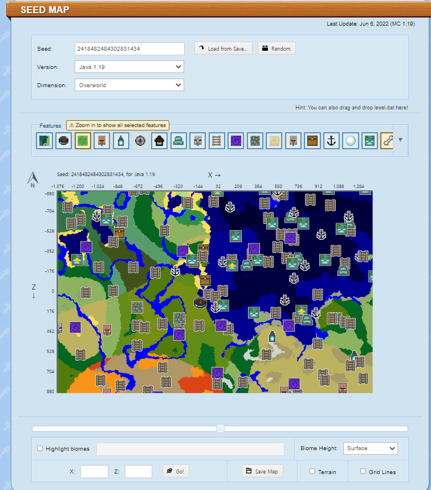Click the Save Map button
This screenshot has height=490, width=431.
click(x=262, y=471)
